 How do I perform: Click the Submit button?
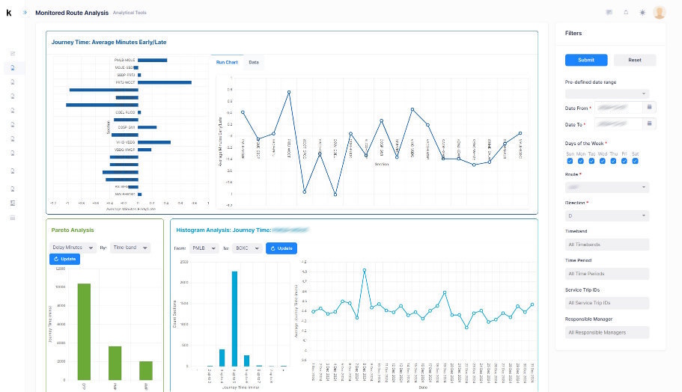[x=586, y=60]
